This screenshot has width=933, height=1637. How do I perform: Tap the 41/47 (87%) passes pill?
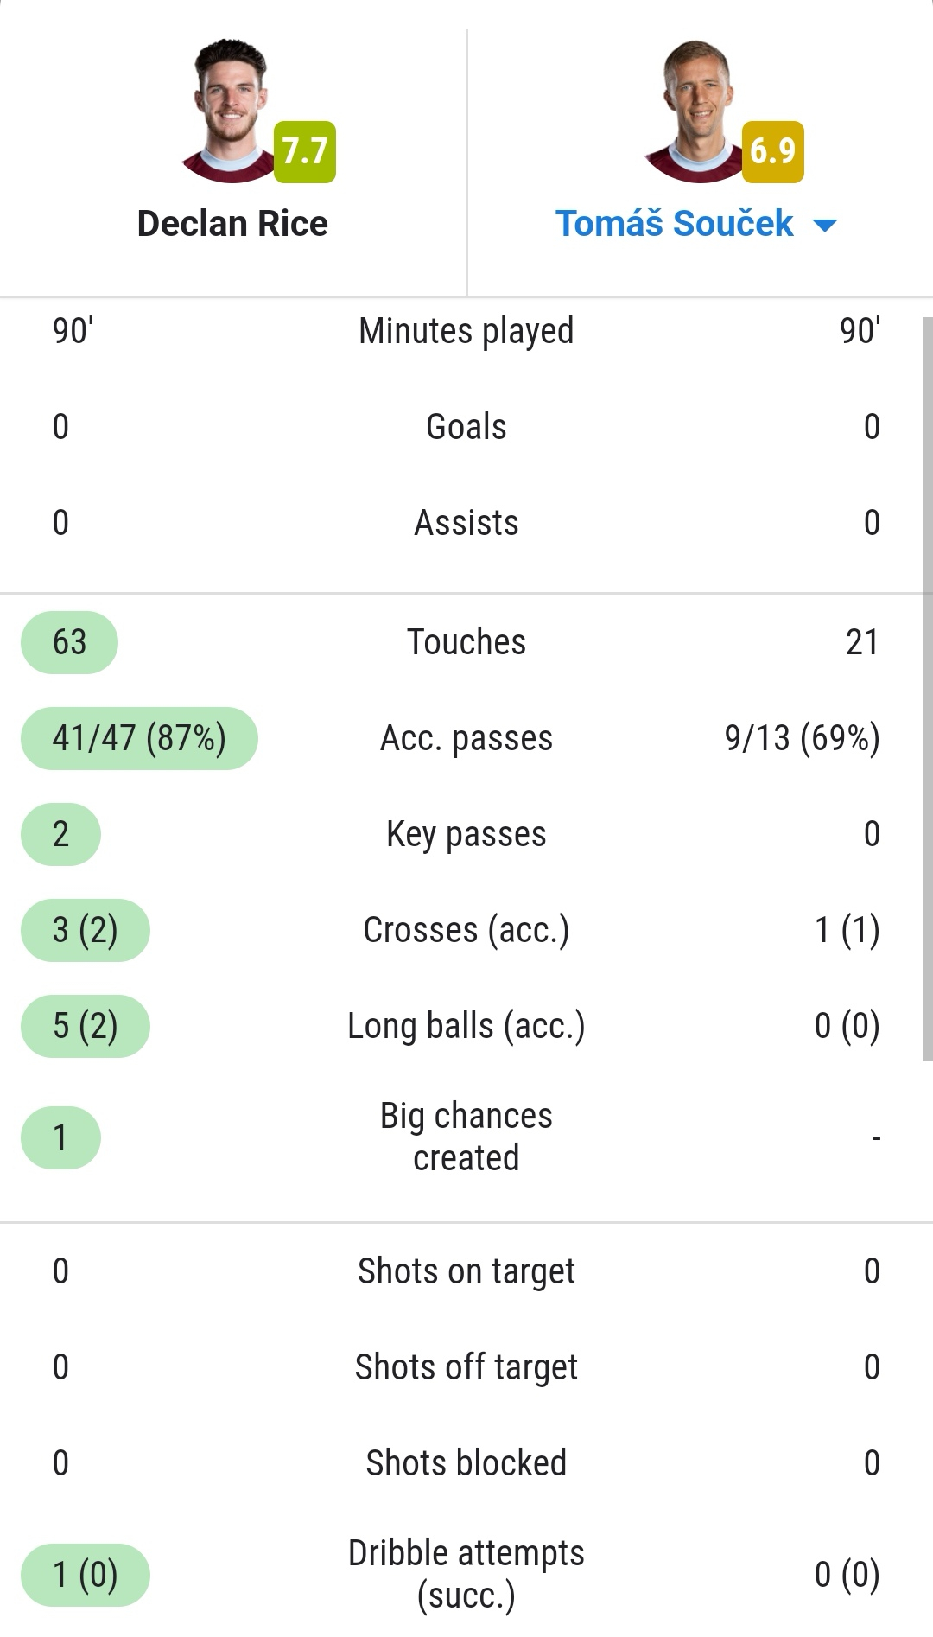click(139, 738)
